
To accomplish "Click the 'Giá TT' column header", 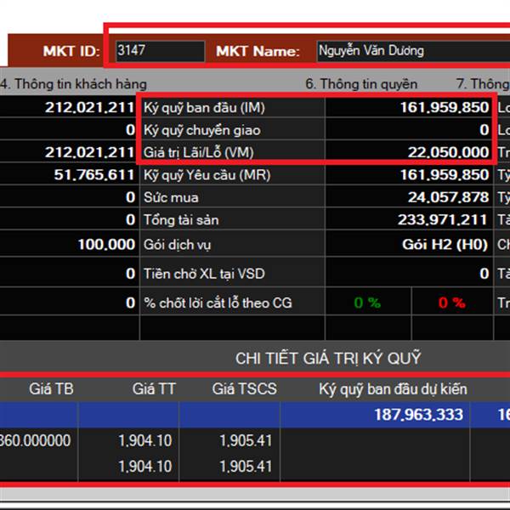I will 153,389.
